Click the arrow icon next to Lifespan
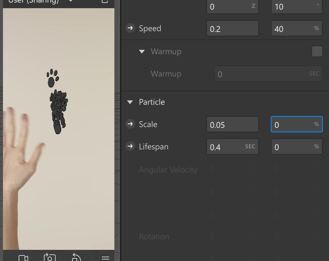Screen dimensions: 329x261 click(130, 146)
